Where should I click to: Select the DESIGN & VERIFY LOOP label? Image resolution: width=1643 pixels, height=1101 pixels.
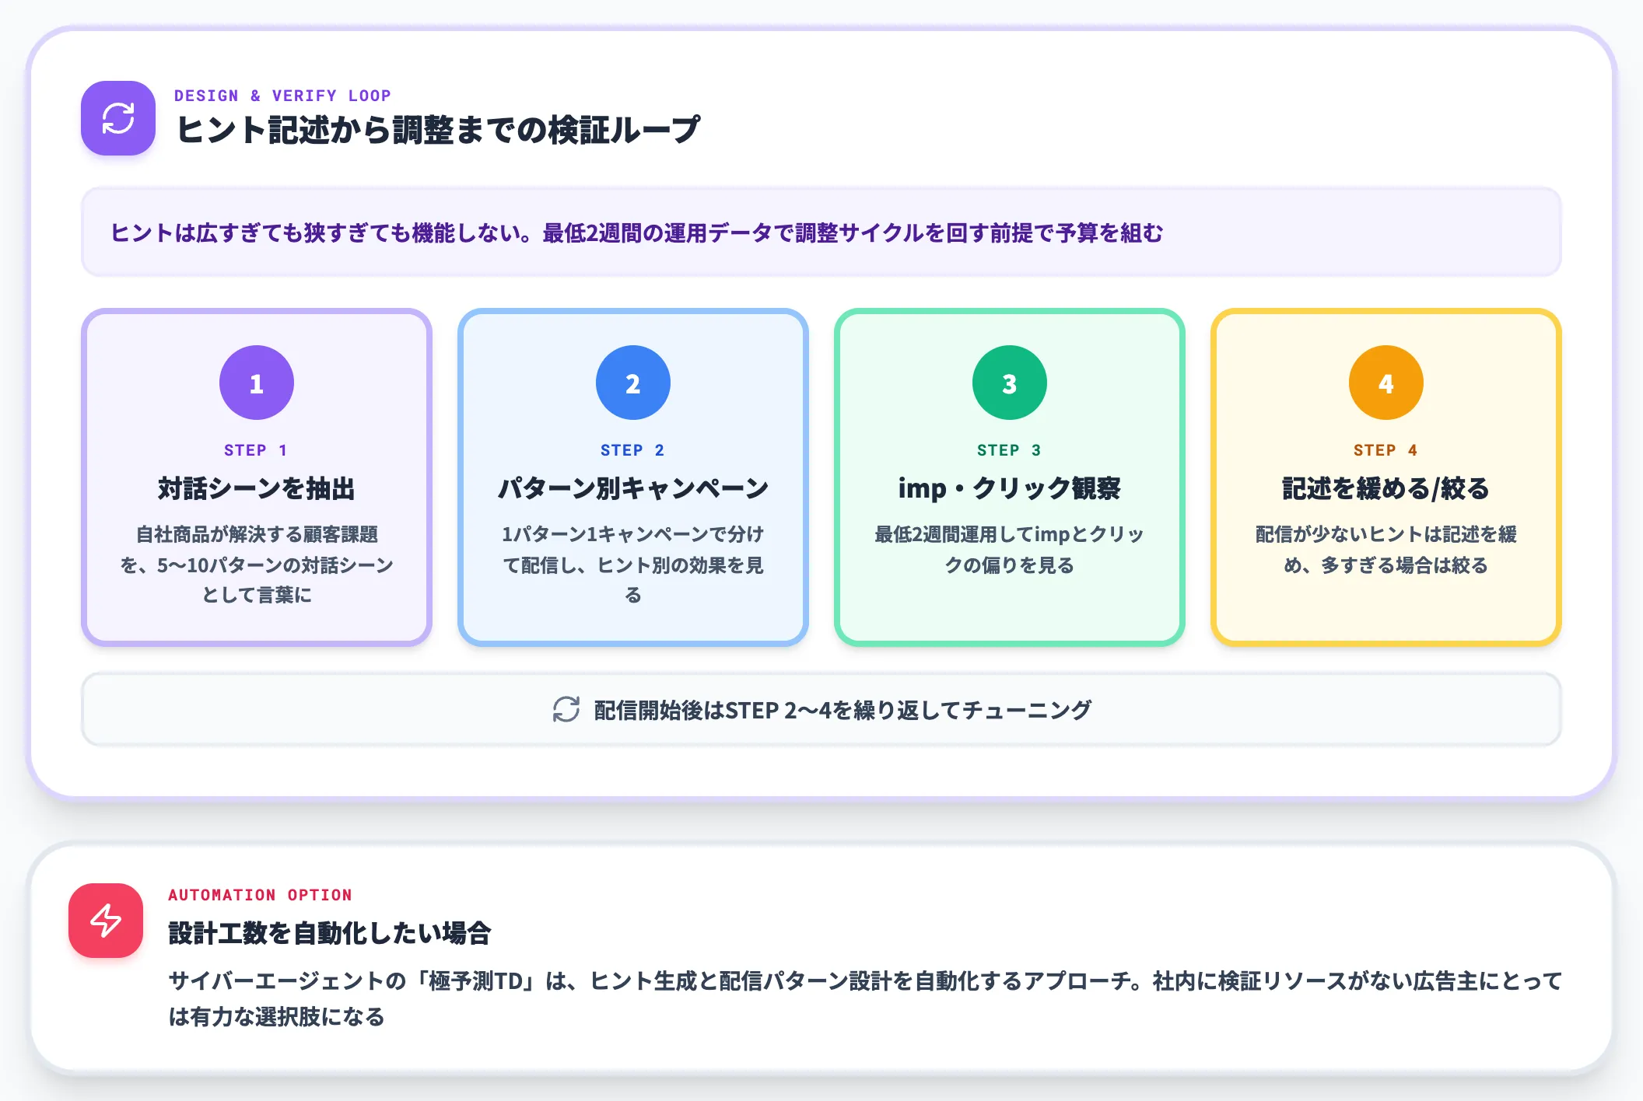point(282,96)
